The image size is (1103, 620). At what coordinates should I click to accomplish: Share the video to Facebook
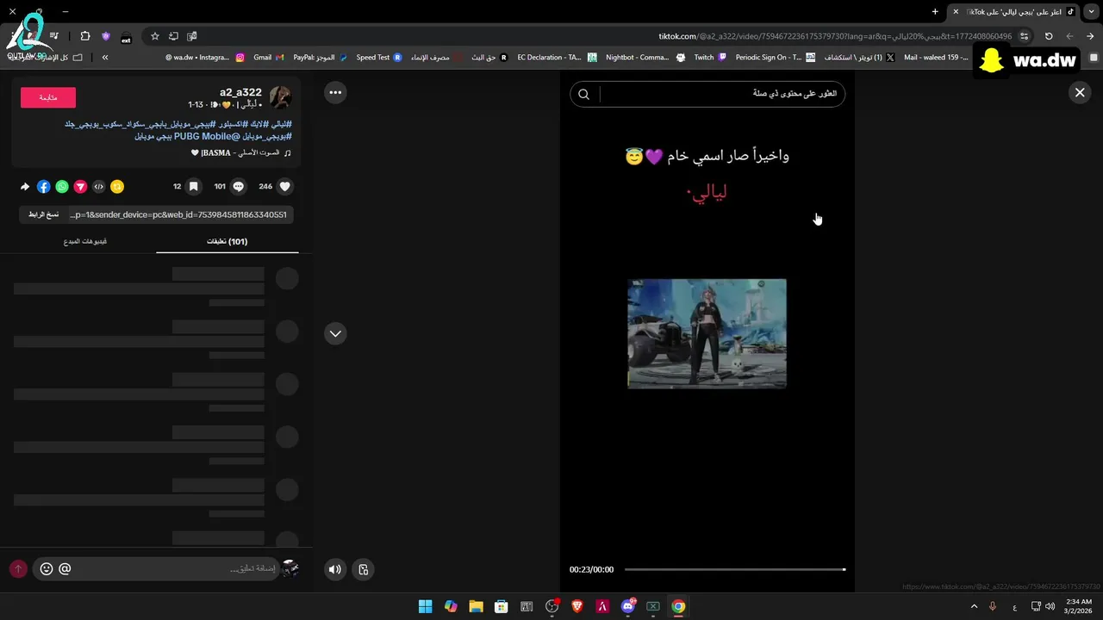tap(44, 187)
